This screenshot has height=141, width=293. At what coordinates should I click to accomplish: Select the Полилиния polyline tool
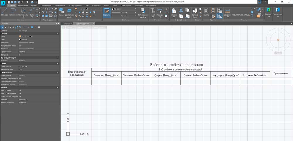coord(14,11)
